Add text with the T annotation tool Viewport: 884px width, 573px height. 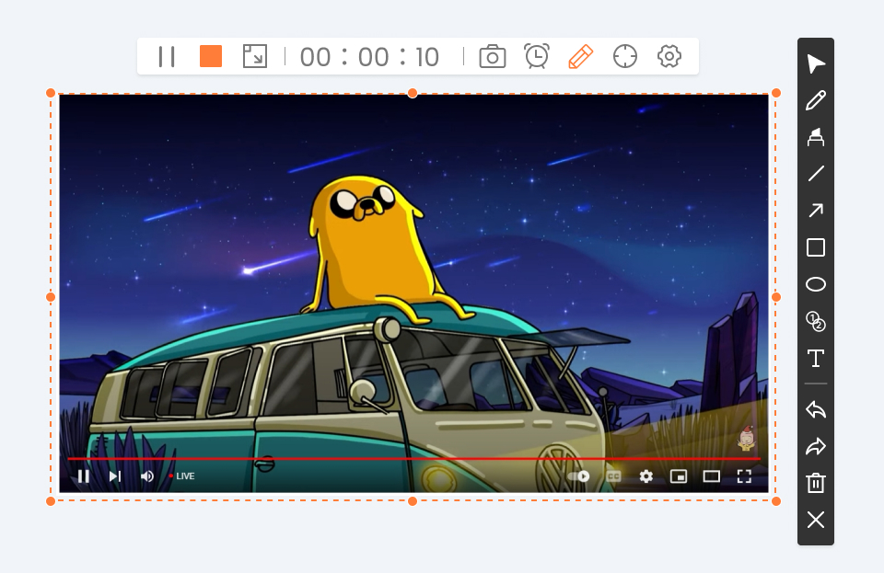click(x=815, y=359)
